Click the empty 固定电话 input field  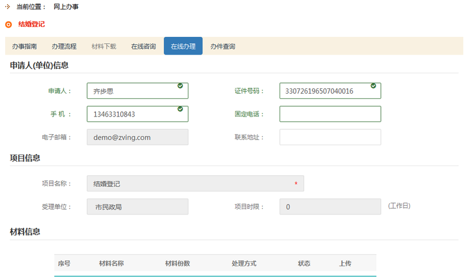[x=330, y=114]
